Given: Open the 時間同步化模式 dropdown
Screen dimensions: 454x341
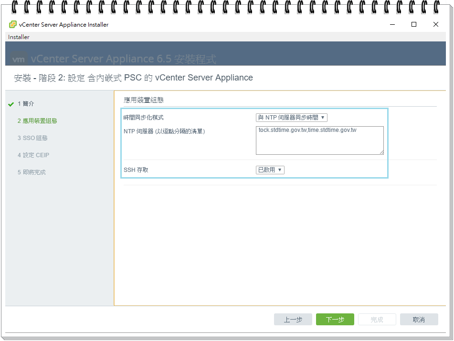Looking at the screenshot, I should point(292,118).
